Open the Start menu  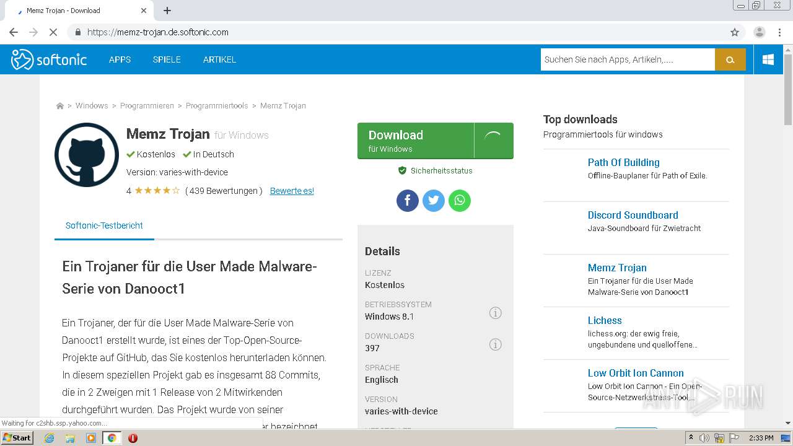[x=17, y=438]
